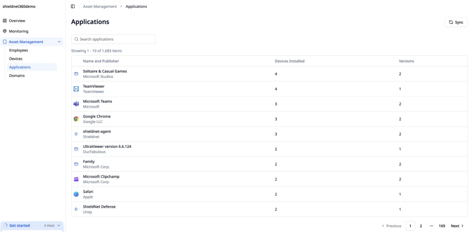Viewport: 473px width, 232px height.
Task: Click the Versions column header
Action: pos(406,61)
